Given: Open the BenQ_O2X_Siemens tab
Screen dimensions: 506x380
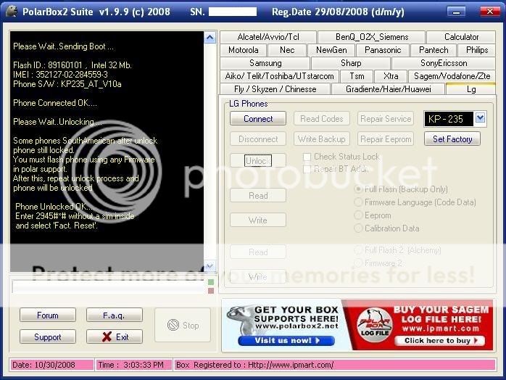Looking at the screenshot, I should [372, 37].
